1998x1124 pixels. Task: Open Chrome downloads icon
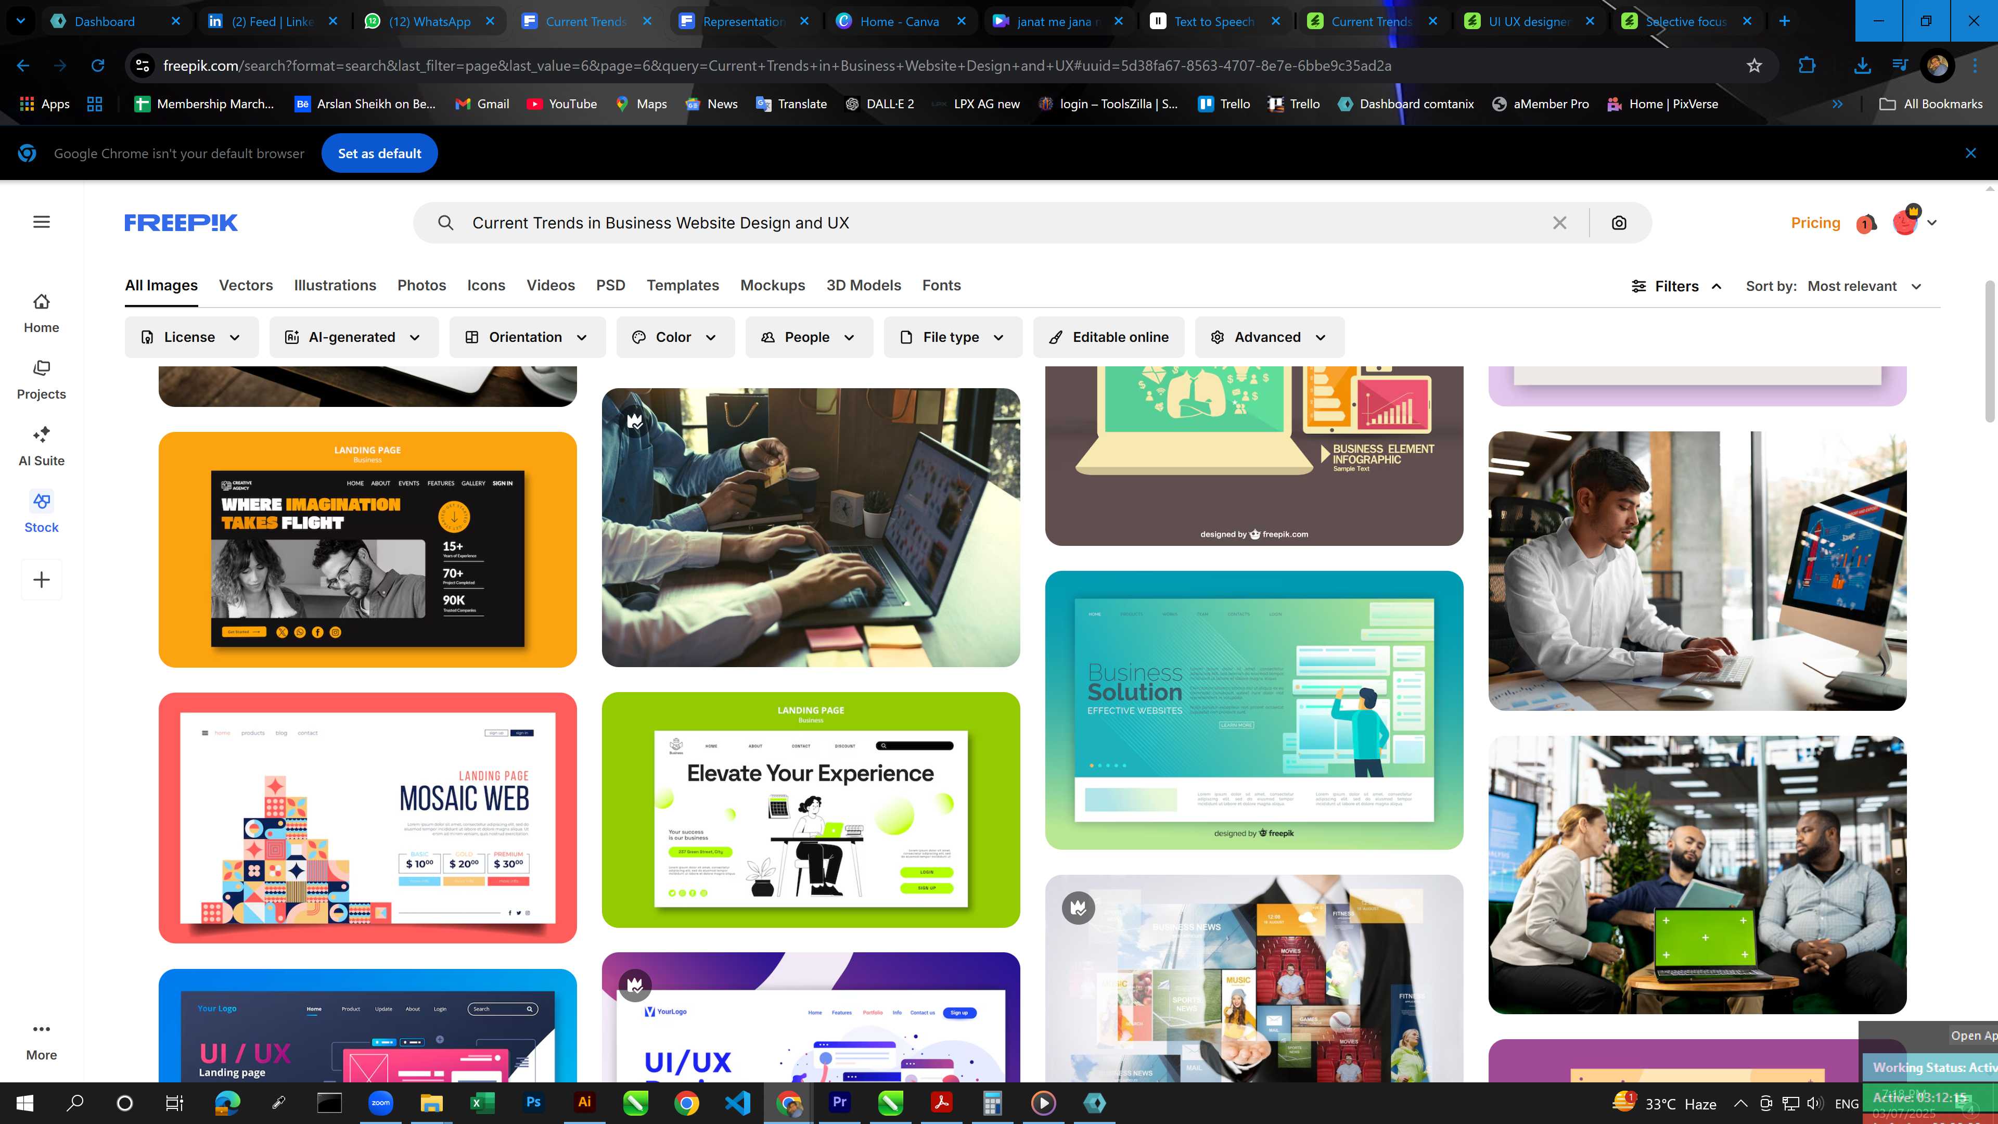(1862, 66)
